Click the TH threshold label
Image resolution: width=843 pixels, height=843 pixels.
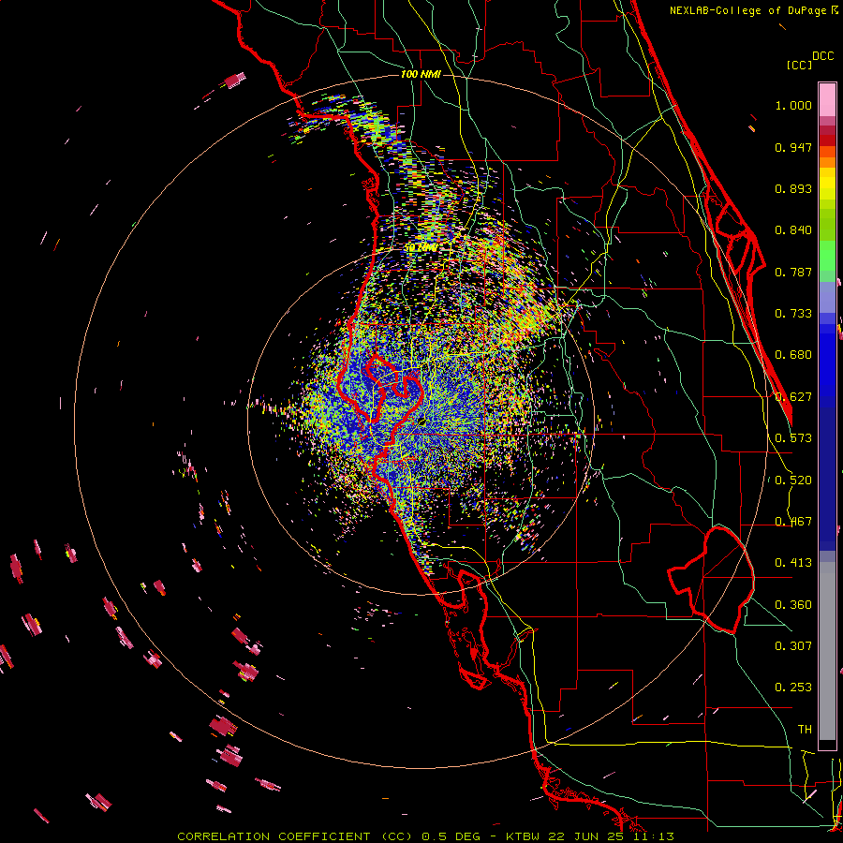(805, 730)
